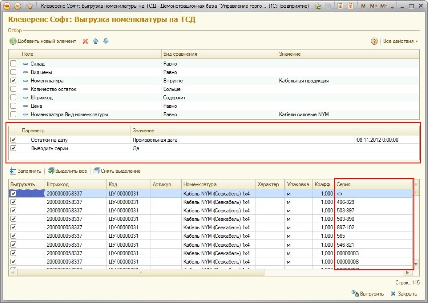Enable the Количество остаток filter checkbox
Viewport: 428px width, 303px height.
tap(13, 89)
